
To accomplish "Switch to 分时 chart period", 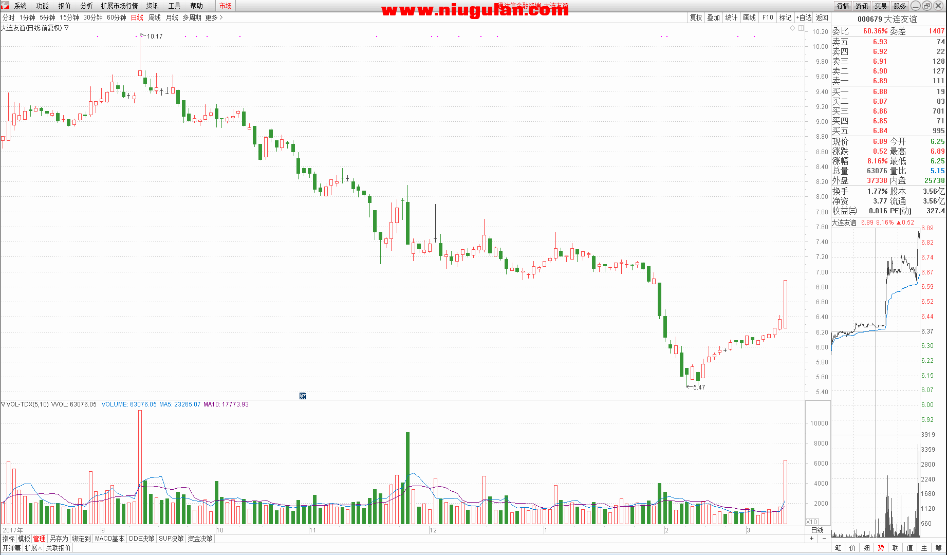I will [9, 17].
